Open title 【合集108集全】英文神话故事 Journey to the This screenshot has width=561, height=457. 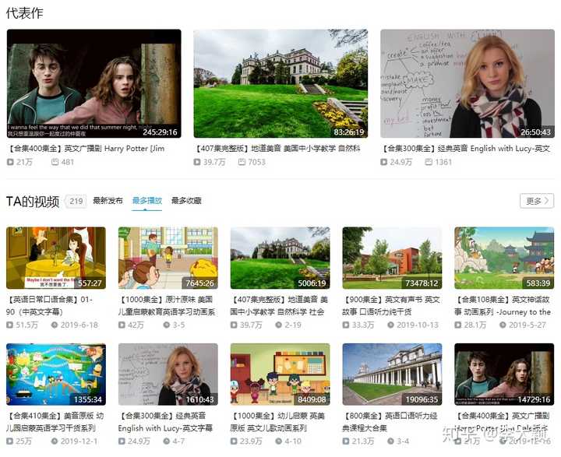pyautogui.click(x=503, y=306)
